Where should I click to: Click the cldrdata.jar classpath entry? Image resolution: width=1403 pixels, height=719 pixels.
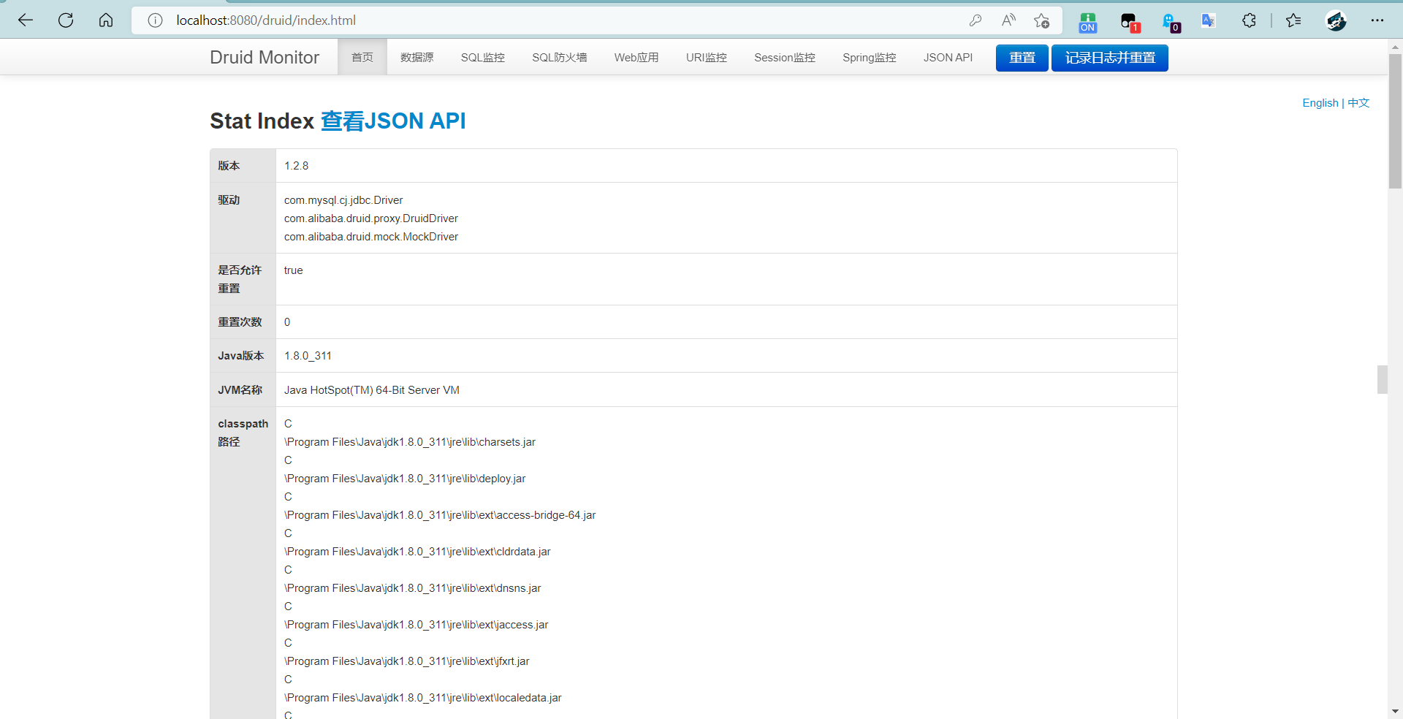(417, 552)
